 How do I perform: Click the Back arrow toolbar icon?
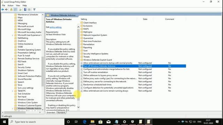pyautogui.click(x=2, y=9)
